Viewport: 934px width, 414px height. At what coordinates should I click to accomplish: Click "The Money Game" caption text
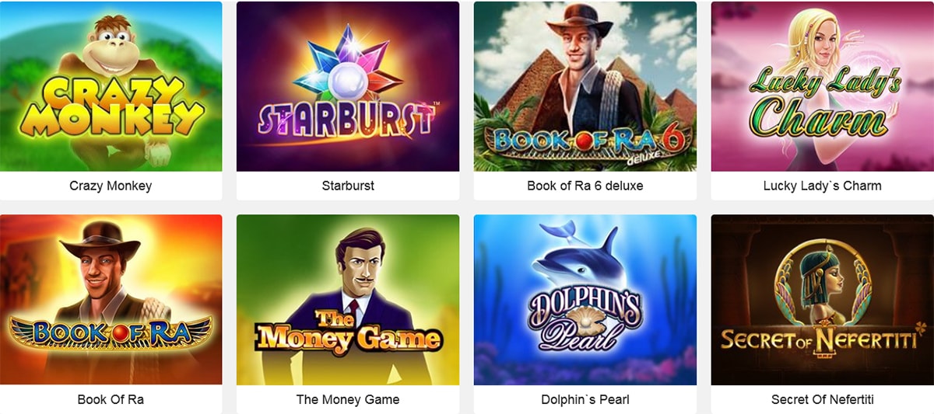click(x=348, y=400)
